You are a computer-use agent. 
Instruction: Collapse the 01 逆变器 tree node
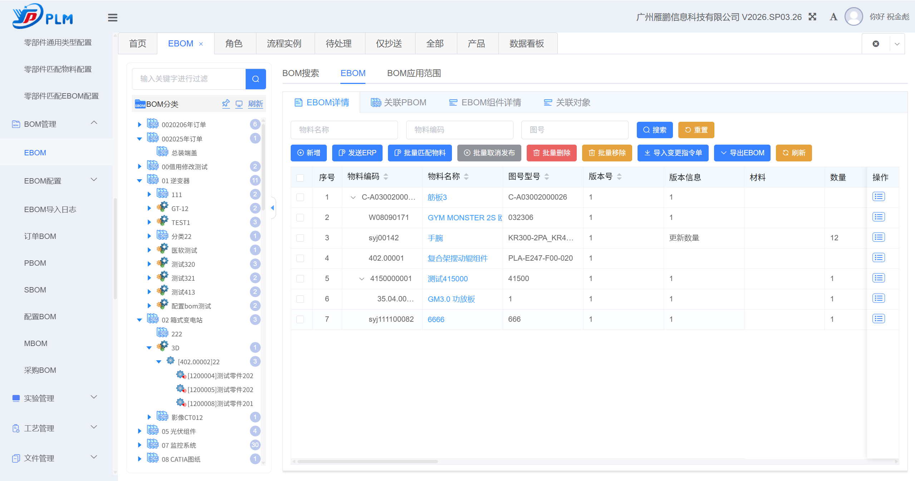(x=139, y=181)
